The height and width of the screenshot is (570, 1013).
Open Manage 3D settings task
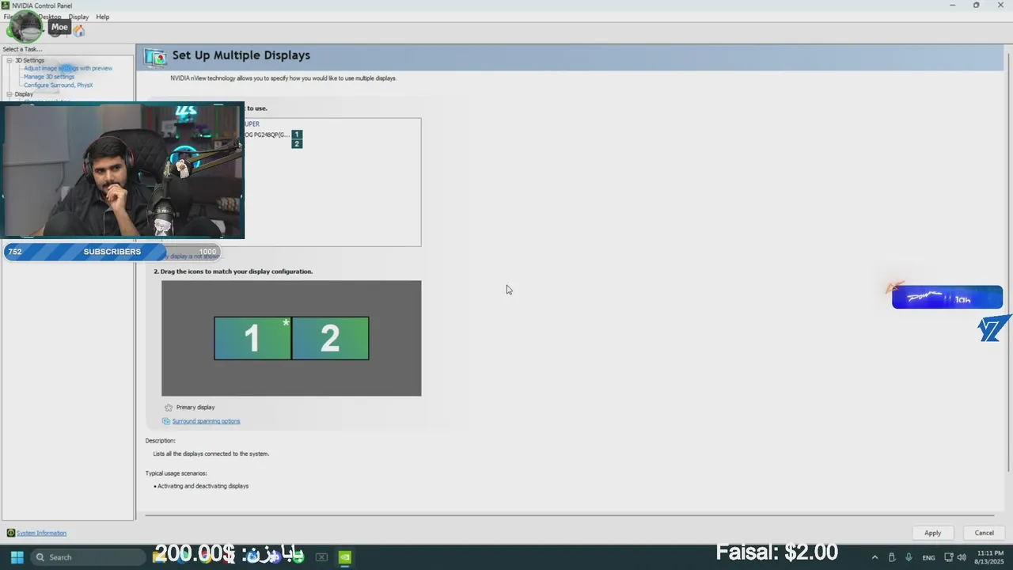(49, 77)
